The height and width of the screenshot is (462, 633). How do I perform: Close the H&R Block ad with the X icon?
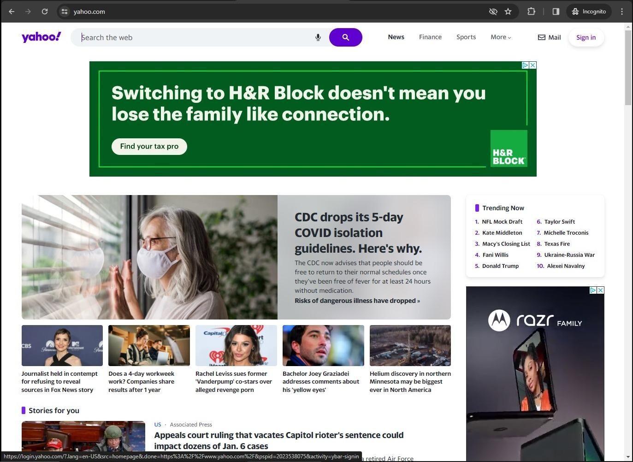point(533,65)
